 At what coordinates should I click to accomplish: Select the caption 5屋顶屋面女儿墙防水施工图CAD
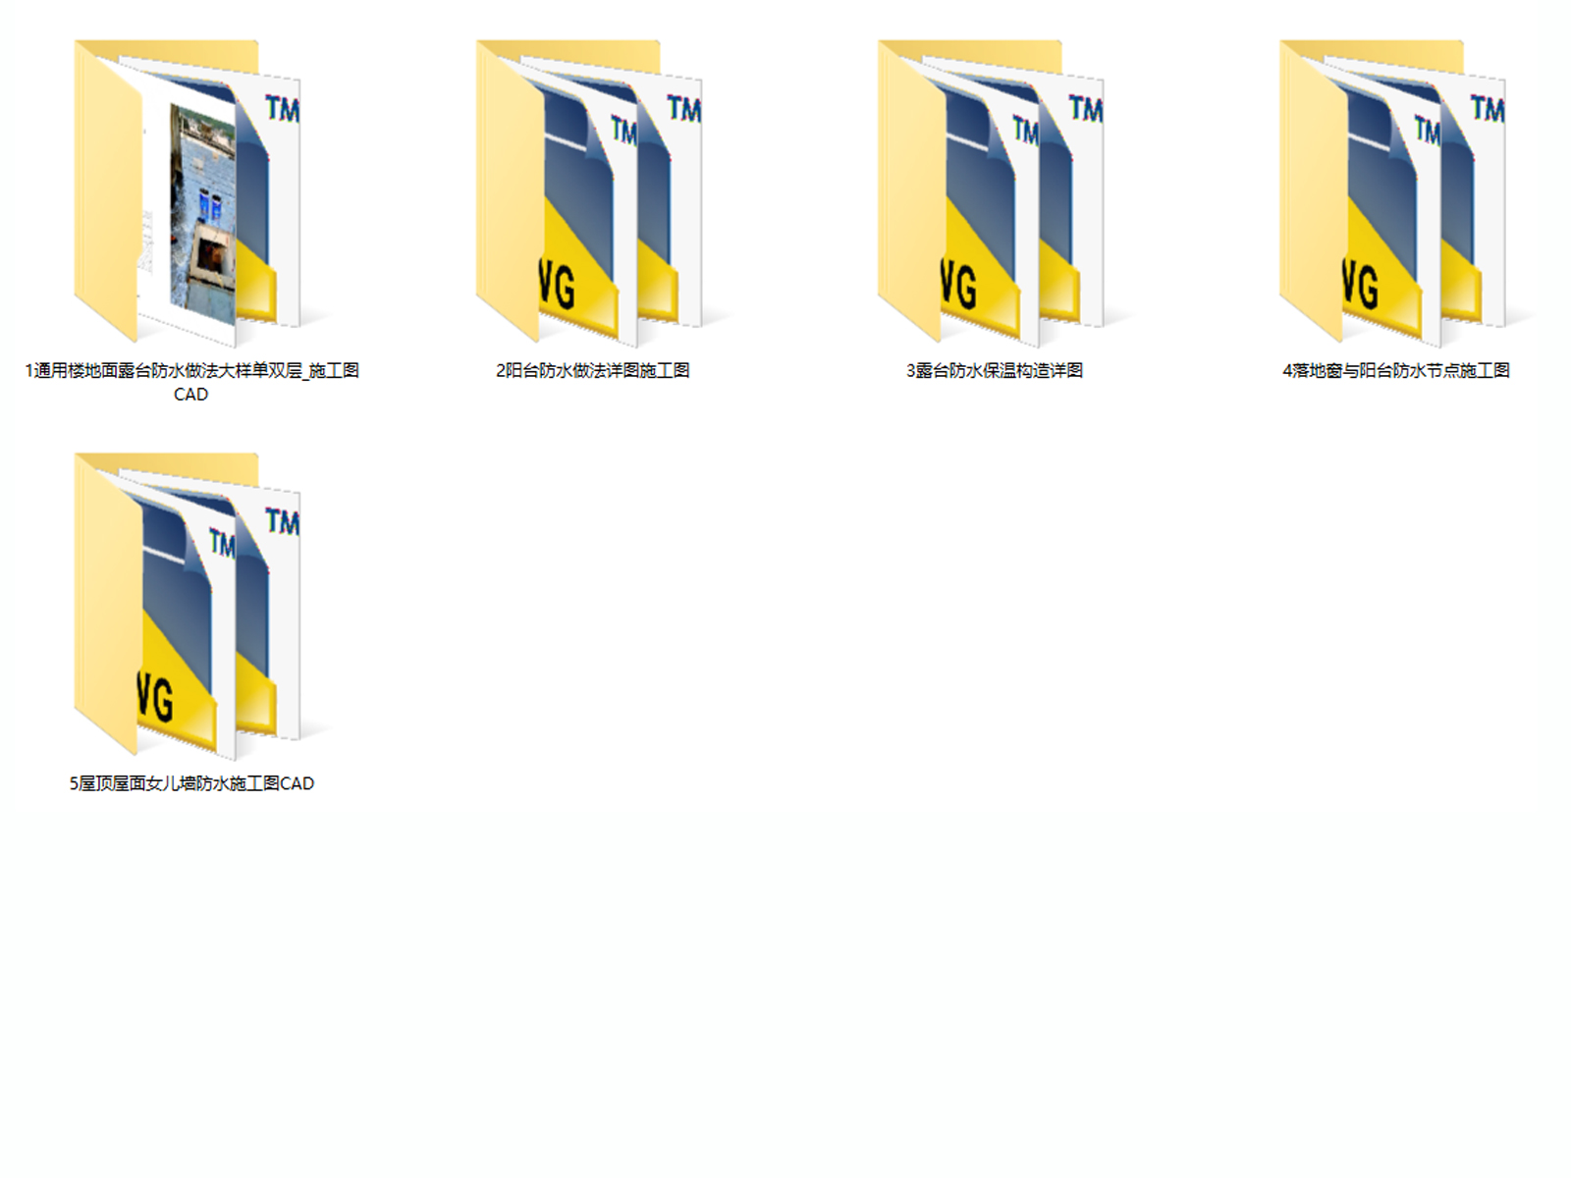[192, 784]
